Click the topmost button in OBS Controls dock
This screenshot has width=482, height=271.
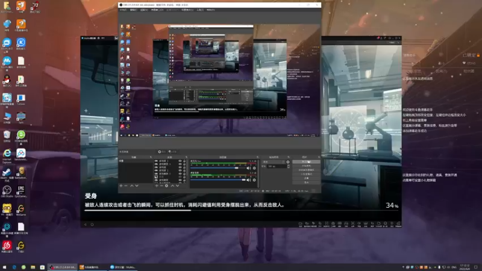[306, 161]
